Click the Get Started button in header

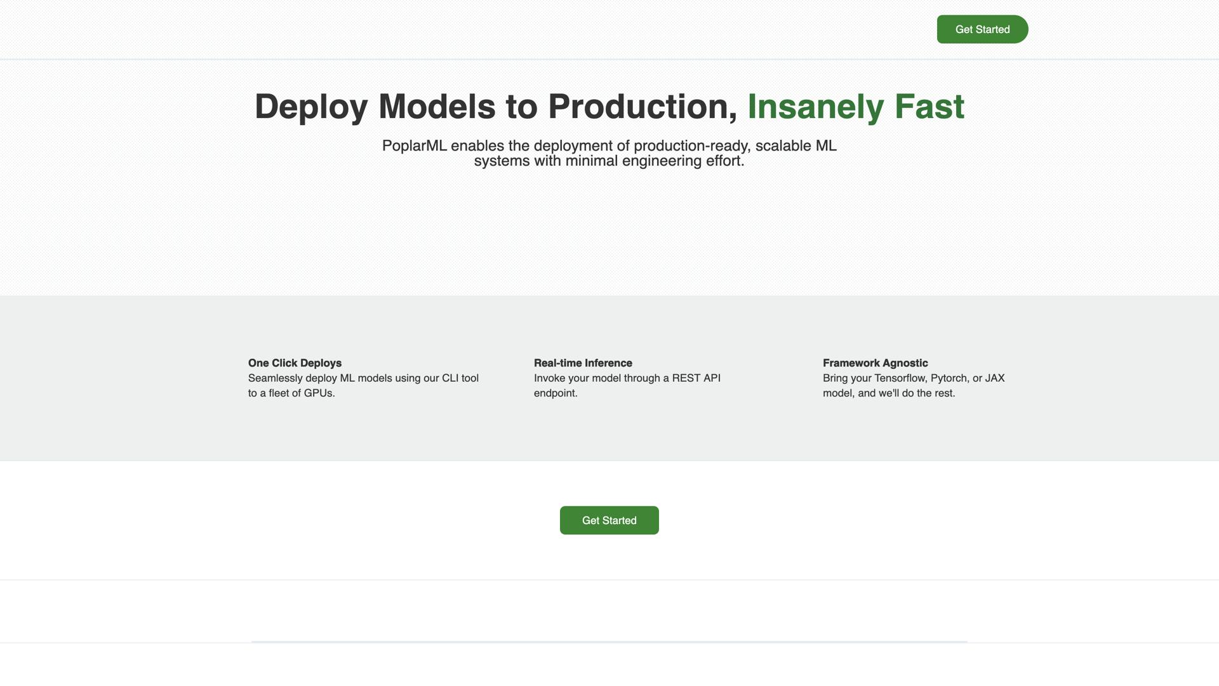(x=982, y=29)
